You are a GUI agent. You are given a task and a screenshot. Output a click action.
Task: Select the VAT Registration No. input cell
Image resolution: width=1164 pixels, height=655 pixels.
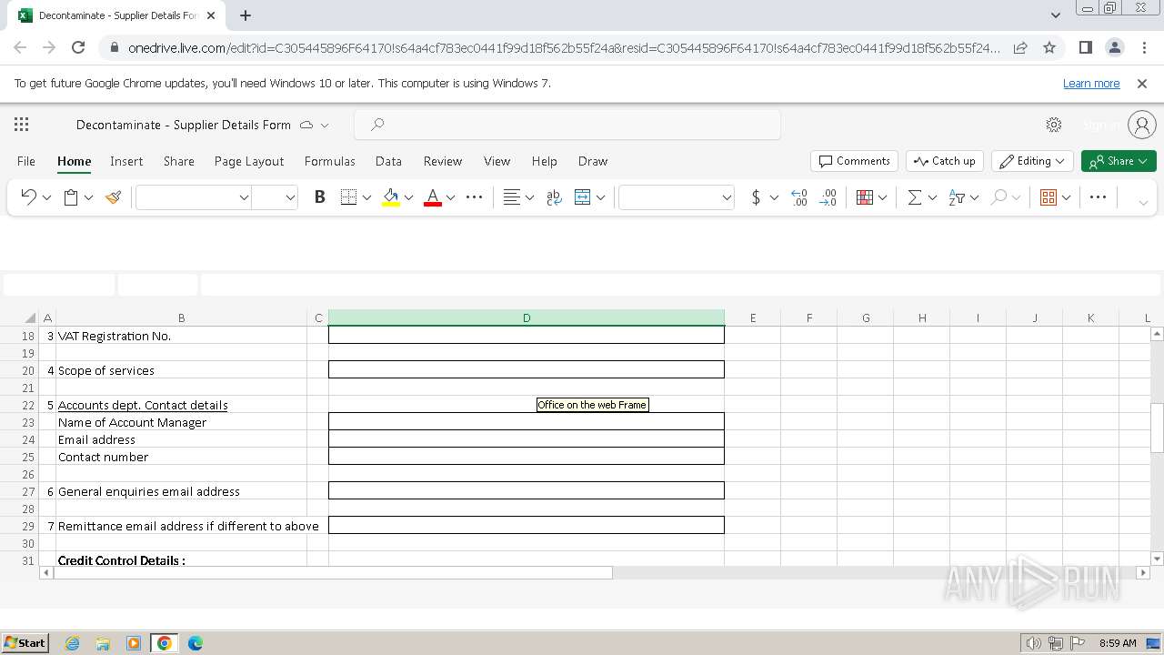click(527, 336)
